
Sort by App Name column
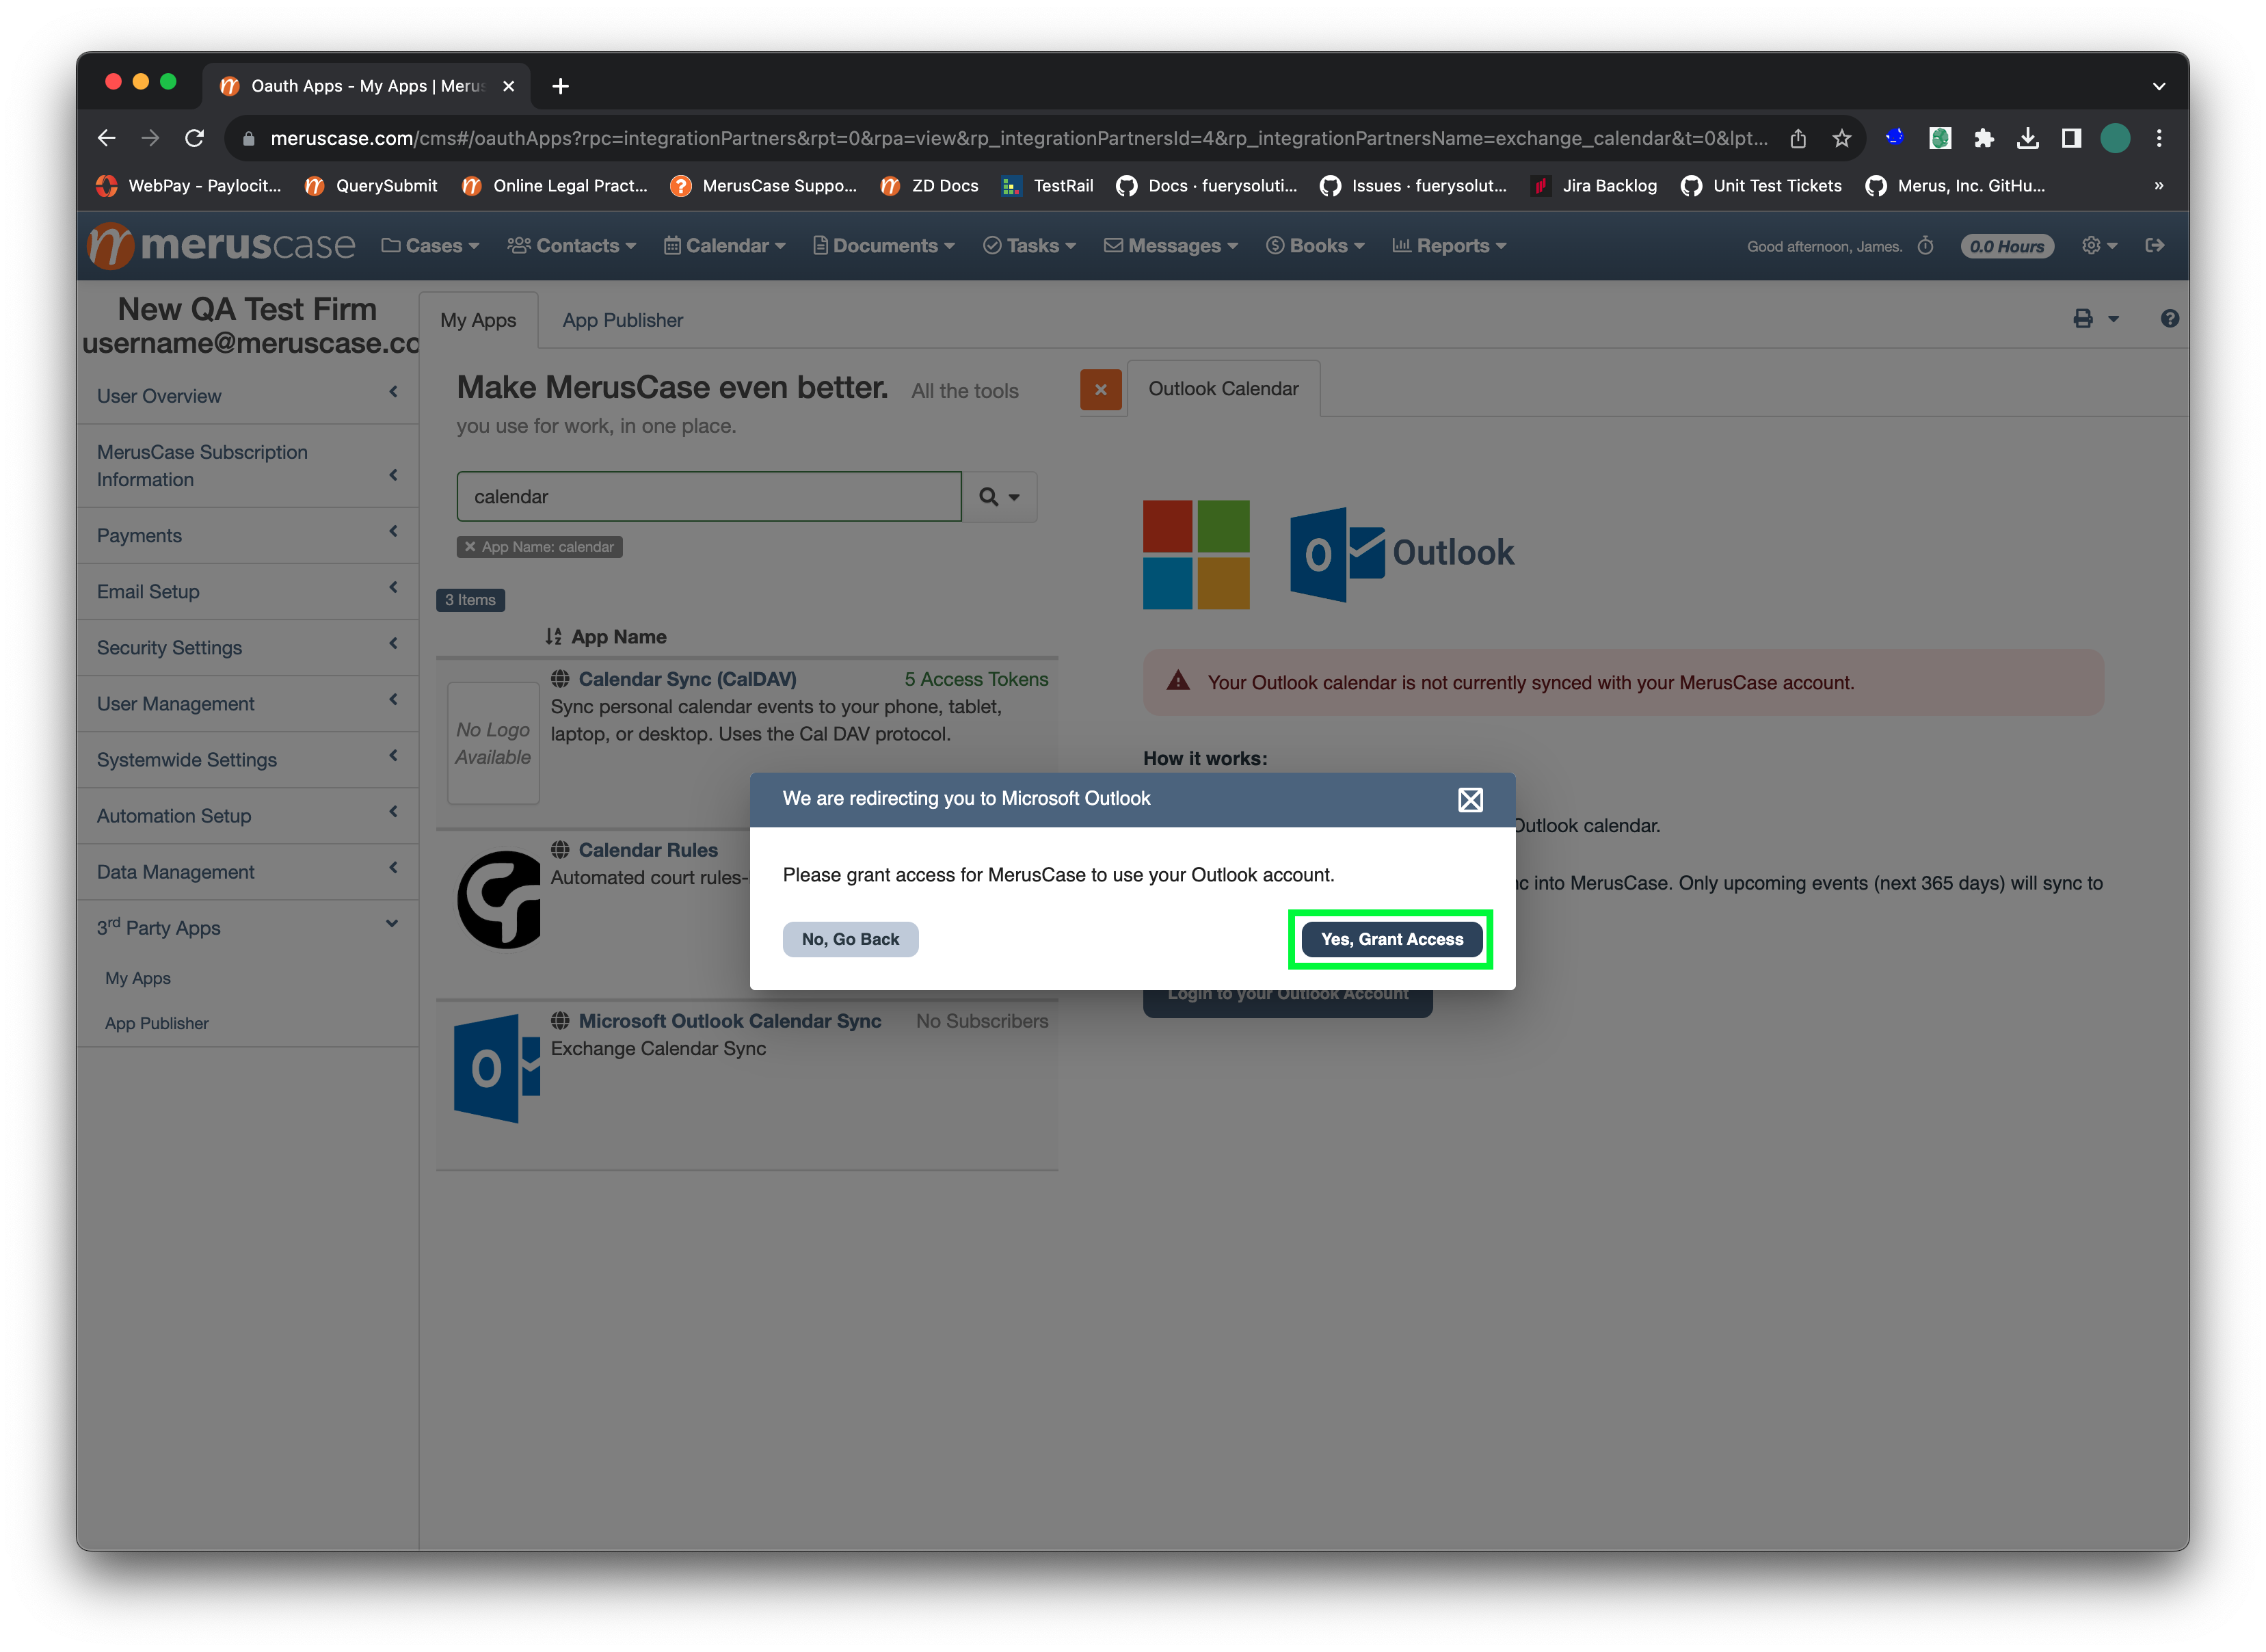[606, 637]
